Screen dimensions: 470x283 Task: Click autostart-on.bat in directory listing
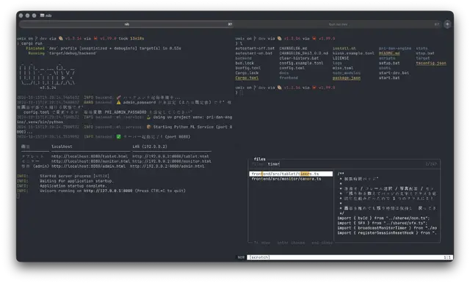tap(253, 54)
